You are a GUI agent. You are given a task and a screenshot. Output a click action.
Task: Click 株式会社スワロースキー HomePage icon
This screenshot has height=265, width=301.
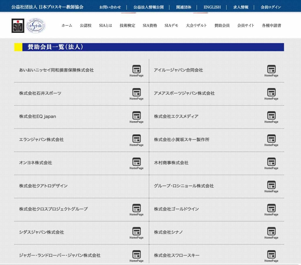coord(271,256)
